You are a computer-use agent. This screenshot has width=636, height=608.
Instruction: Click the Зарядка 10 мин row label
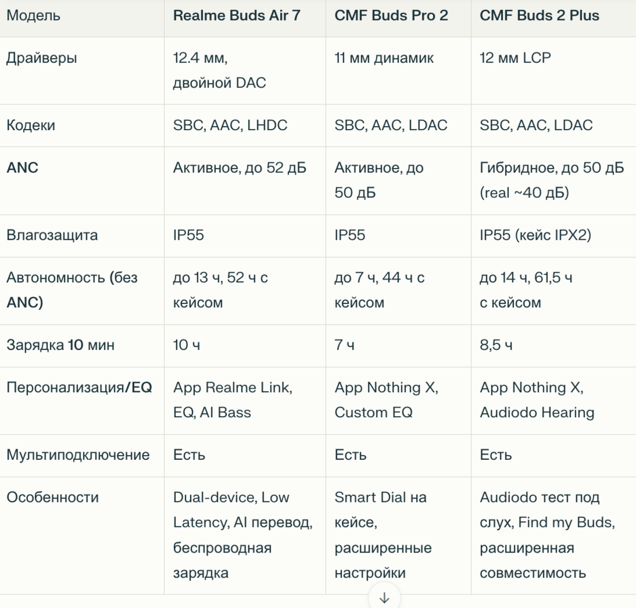tap(60, 345)
